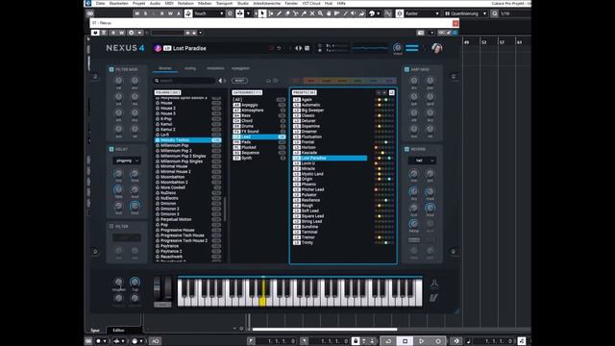This screenshot has width=615, height=346.
Task: Toggle the Filter section on/off
Action: pyautogui.click(x=111, y=227)
